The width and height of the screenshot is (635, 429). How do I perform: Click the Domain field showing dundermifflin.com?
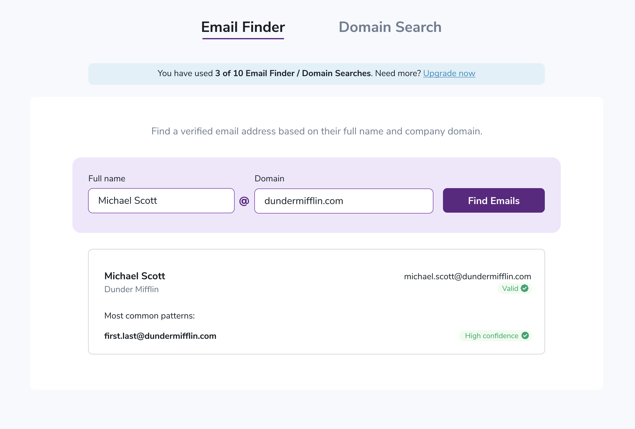pyautogui.click(x=343, y=201)
